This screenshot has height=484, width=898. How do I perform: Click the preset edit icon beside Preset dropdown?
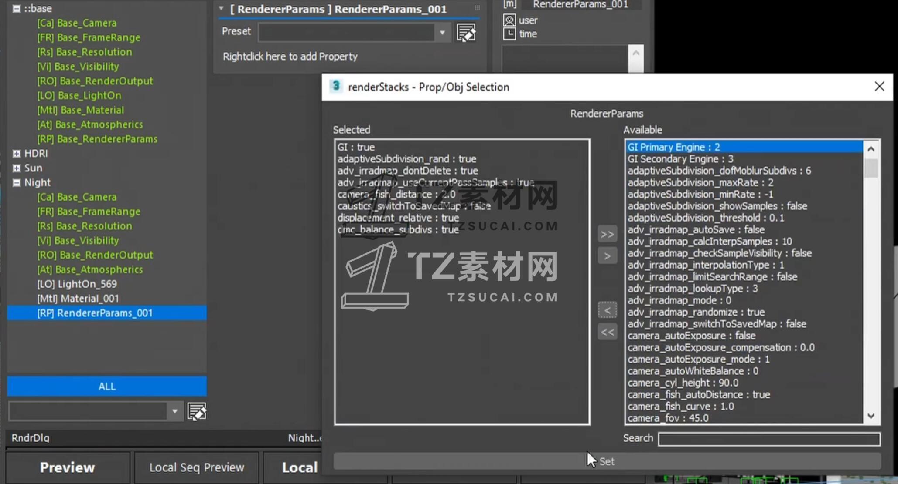click(466, 33)
